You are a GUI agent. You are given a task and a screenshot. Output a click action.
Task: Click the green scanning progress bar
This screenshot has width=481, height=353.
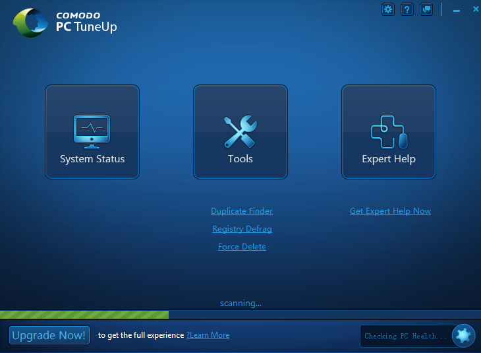[x=84, y=315]
